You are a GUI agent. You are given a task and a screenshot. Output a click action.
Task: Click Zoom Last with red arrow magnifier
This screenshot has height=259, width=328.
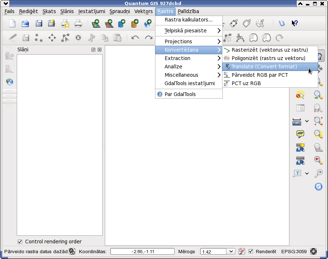(x=319, y=160)
